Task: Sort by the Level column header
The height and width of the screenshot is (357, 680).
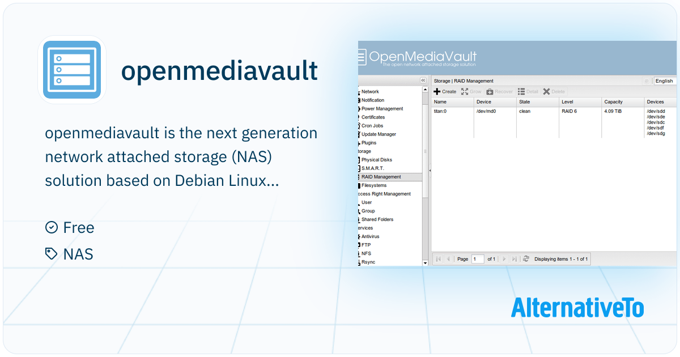Action: pos(580,102)
